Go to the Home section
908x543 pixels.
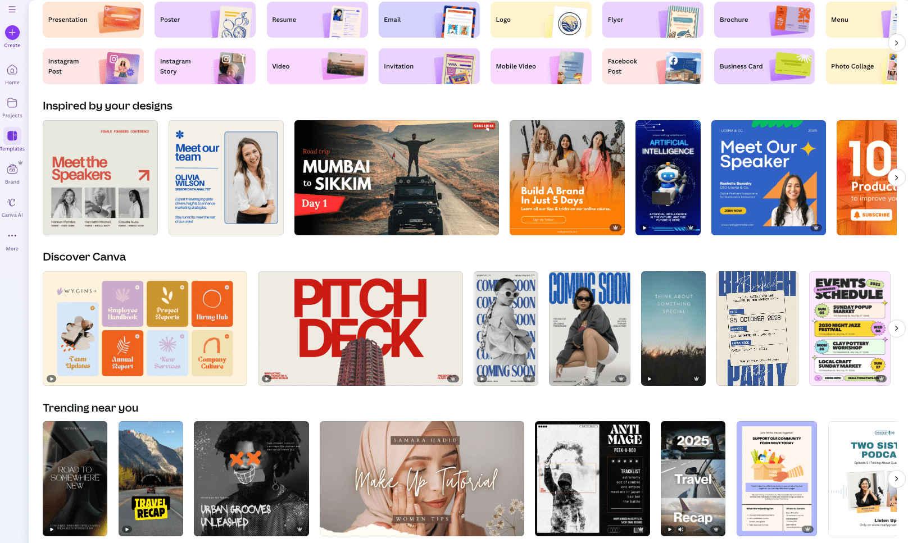(12, 72)
